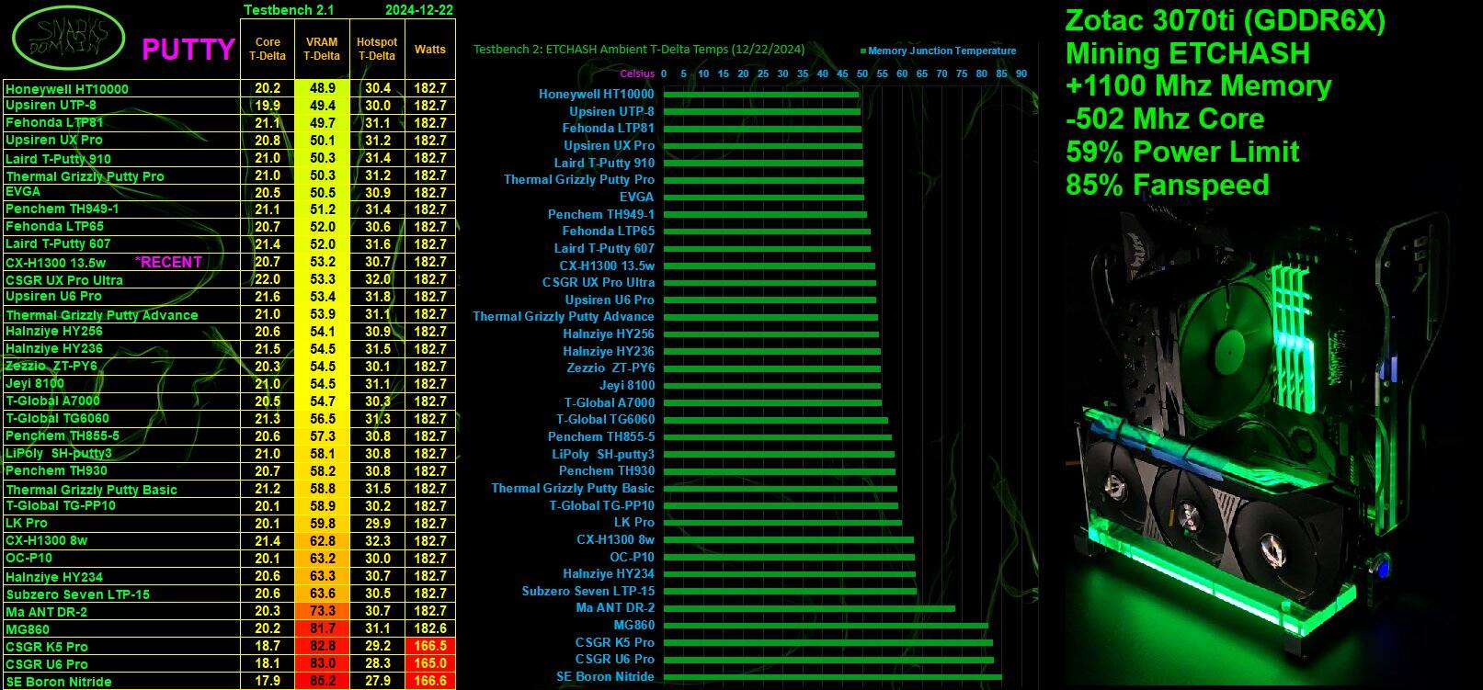The width and height of the screenshot is (1483, 690).
Task: Click chart label Jeyi 8100
Action: [627, 385]
